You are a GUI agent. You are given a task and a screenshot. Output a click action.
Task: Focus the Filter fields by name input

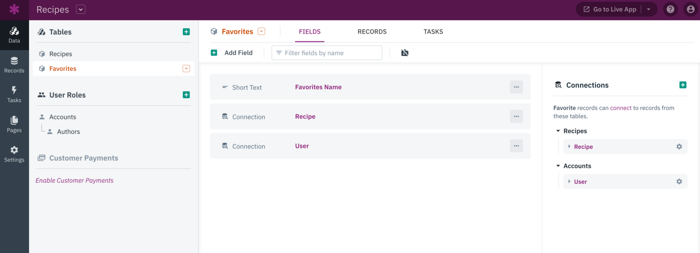click(x=327, y=53)
